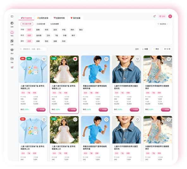Focus the product search field
Screen dimensions: 187x169
click(x=33, y=49)
